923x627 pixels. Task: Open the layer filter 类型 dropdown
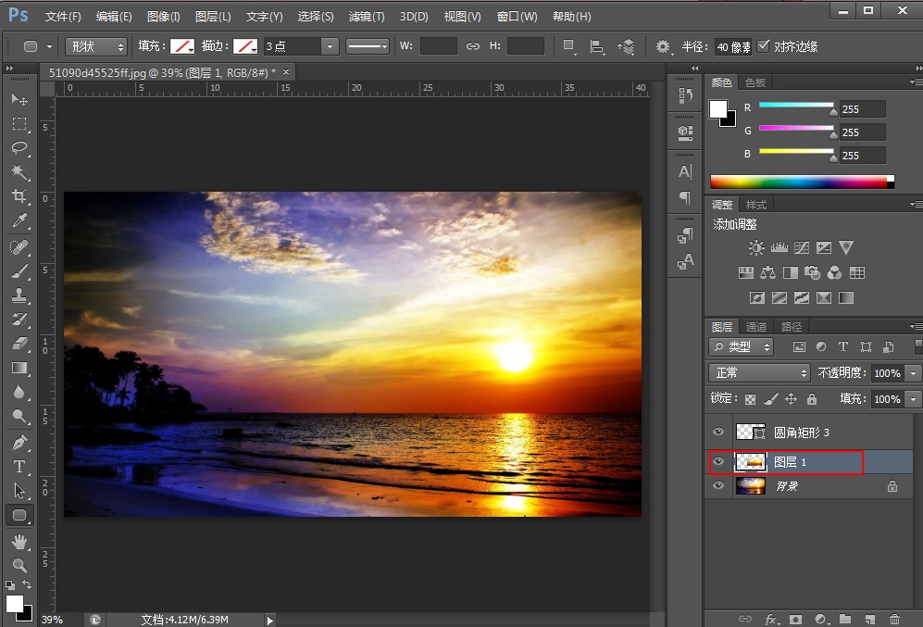coord(742,346)
